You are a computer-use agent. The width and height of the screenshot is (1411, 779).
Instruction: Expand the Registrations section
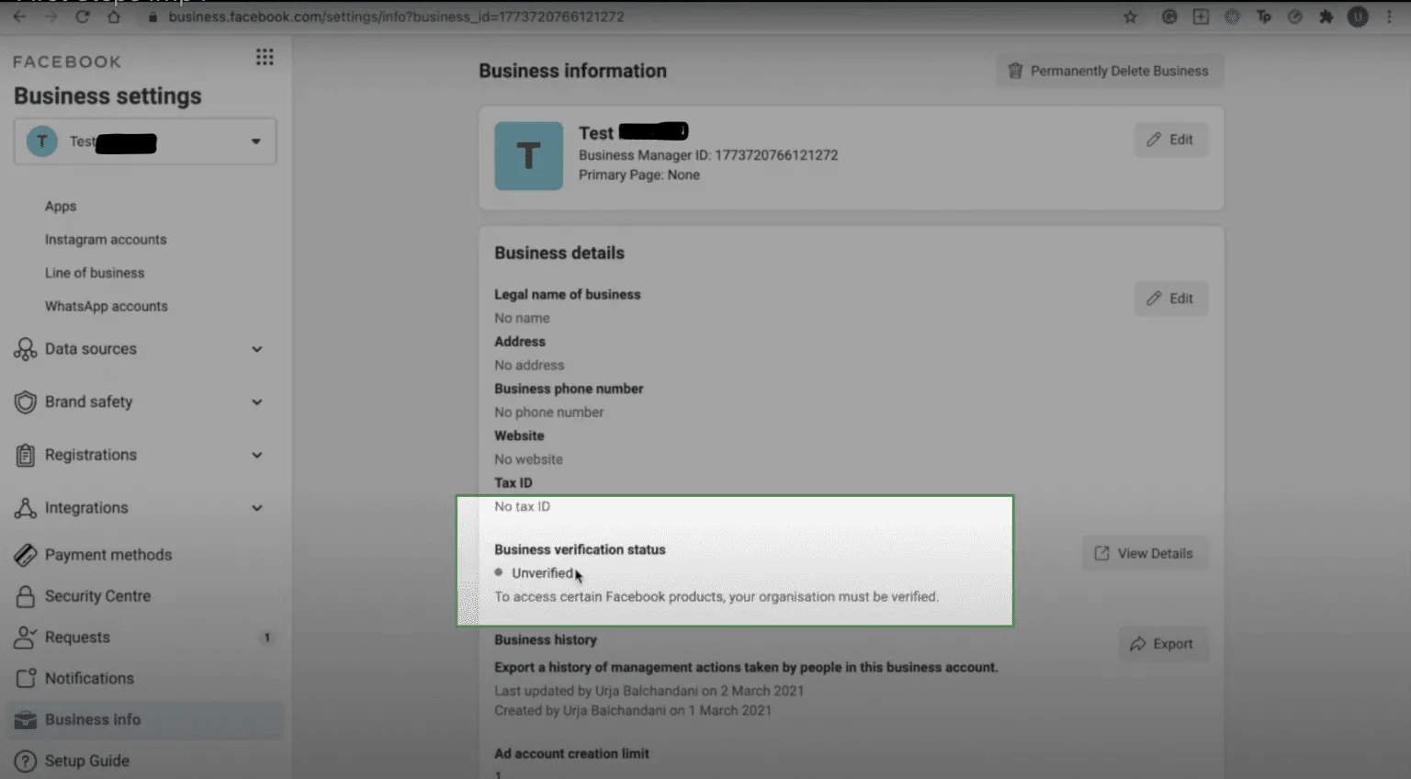click(257, 455)
